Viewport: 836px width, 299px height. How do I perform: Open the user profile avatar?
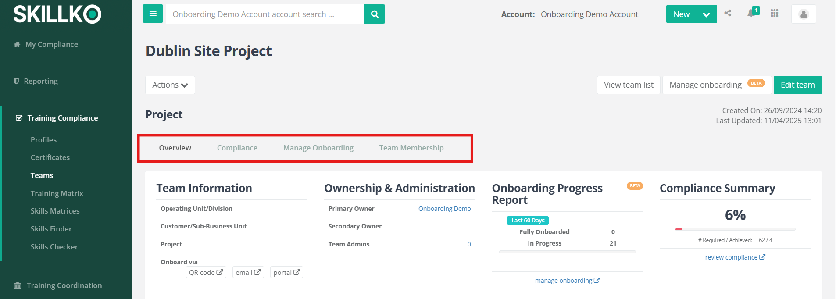[x=804, y=14]
